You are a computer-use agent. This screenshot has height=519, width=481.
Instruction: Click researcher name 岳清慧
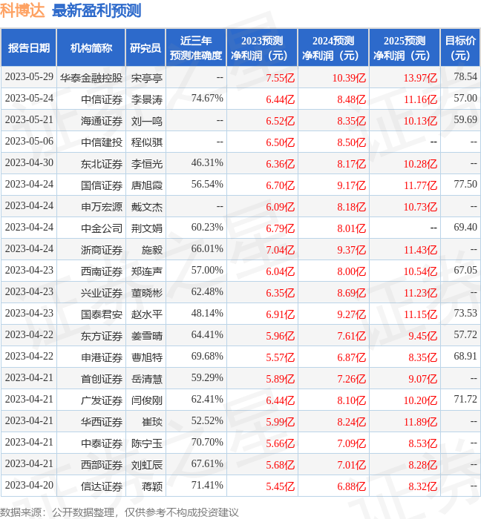pos(147,380)
